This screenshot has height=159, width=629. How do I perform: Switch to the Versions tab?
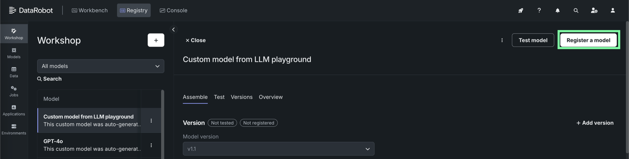pos(242,97)
